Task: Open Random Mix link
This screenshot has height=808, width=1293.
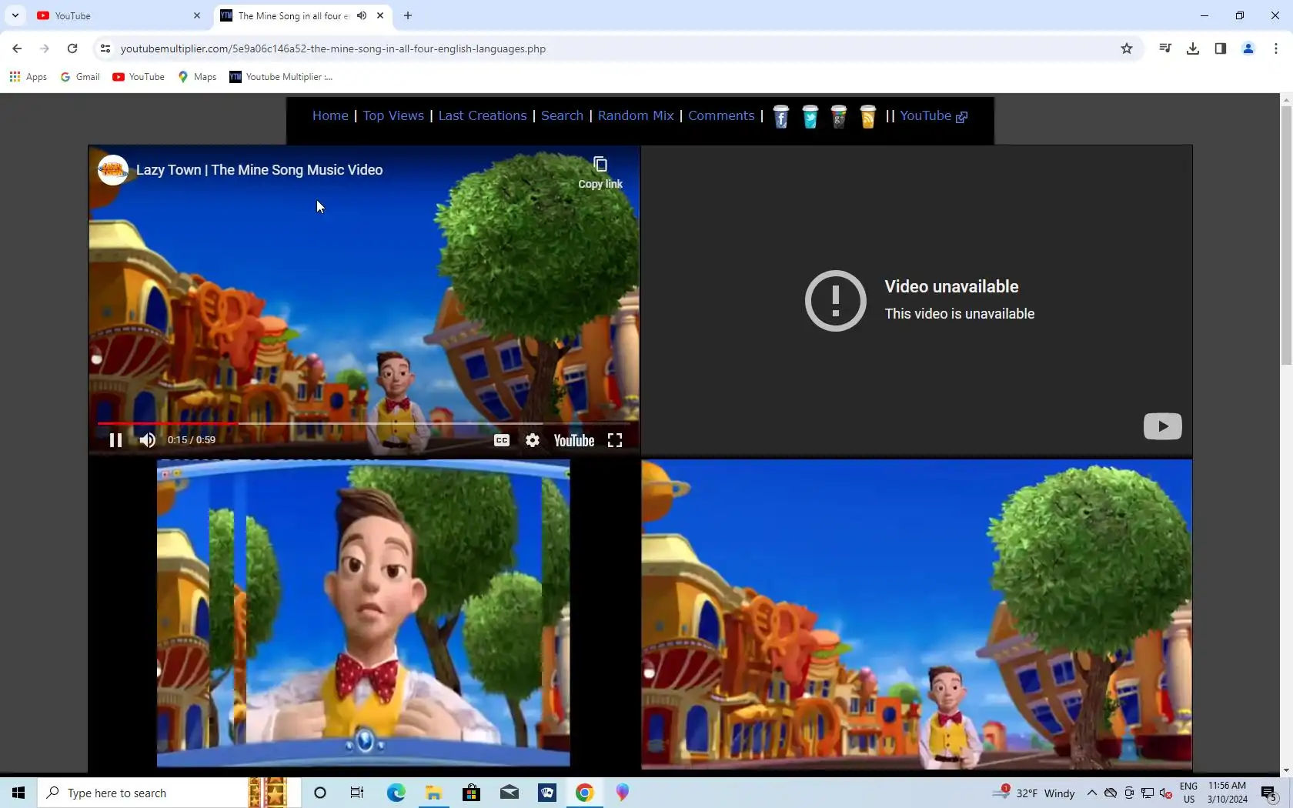Action: click(x=636, y=115)
